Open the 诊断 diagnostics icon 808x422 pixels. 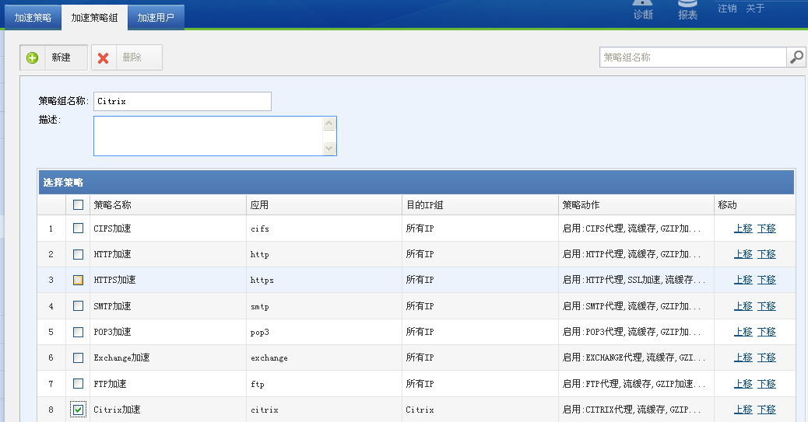coord(643,9)
